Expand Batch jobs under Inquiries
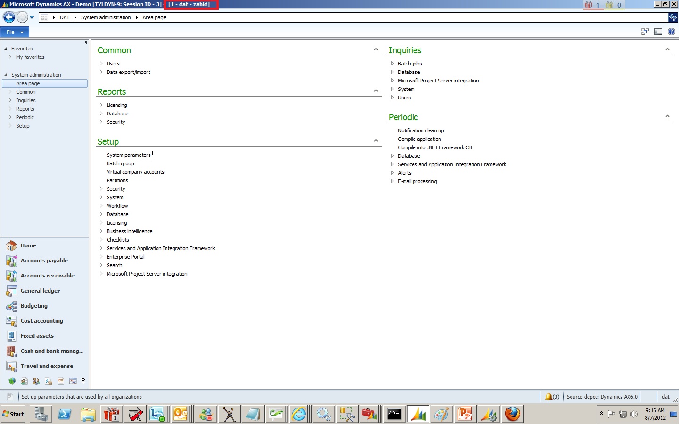679x424 pixels. coord(392,64)
